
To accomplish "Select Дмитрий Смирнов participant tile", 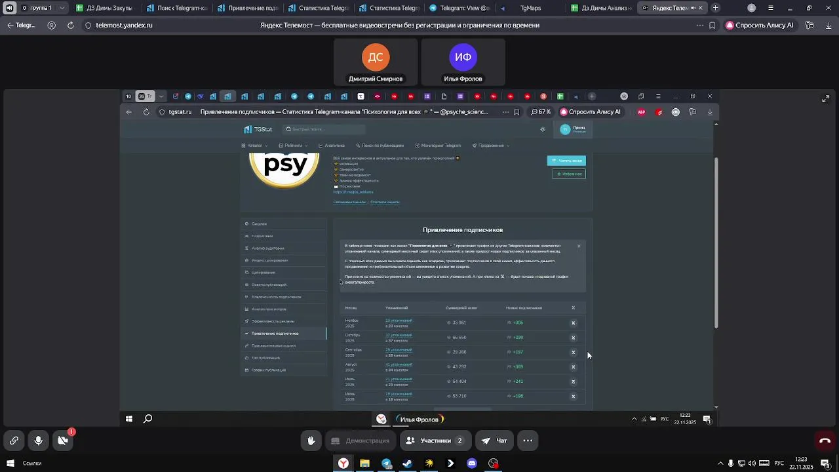I will coord(376,62).
